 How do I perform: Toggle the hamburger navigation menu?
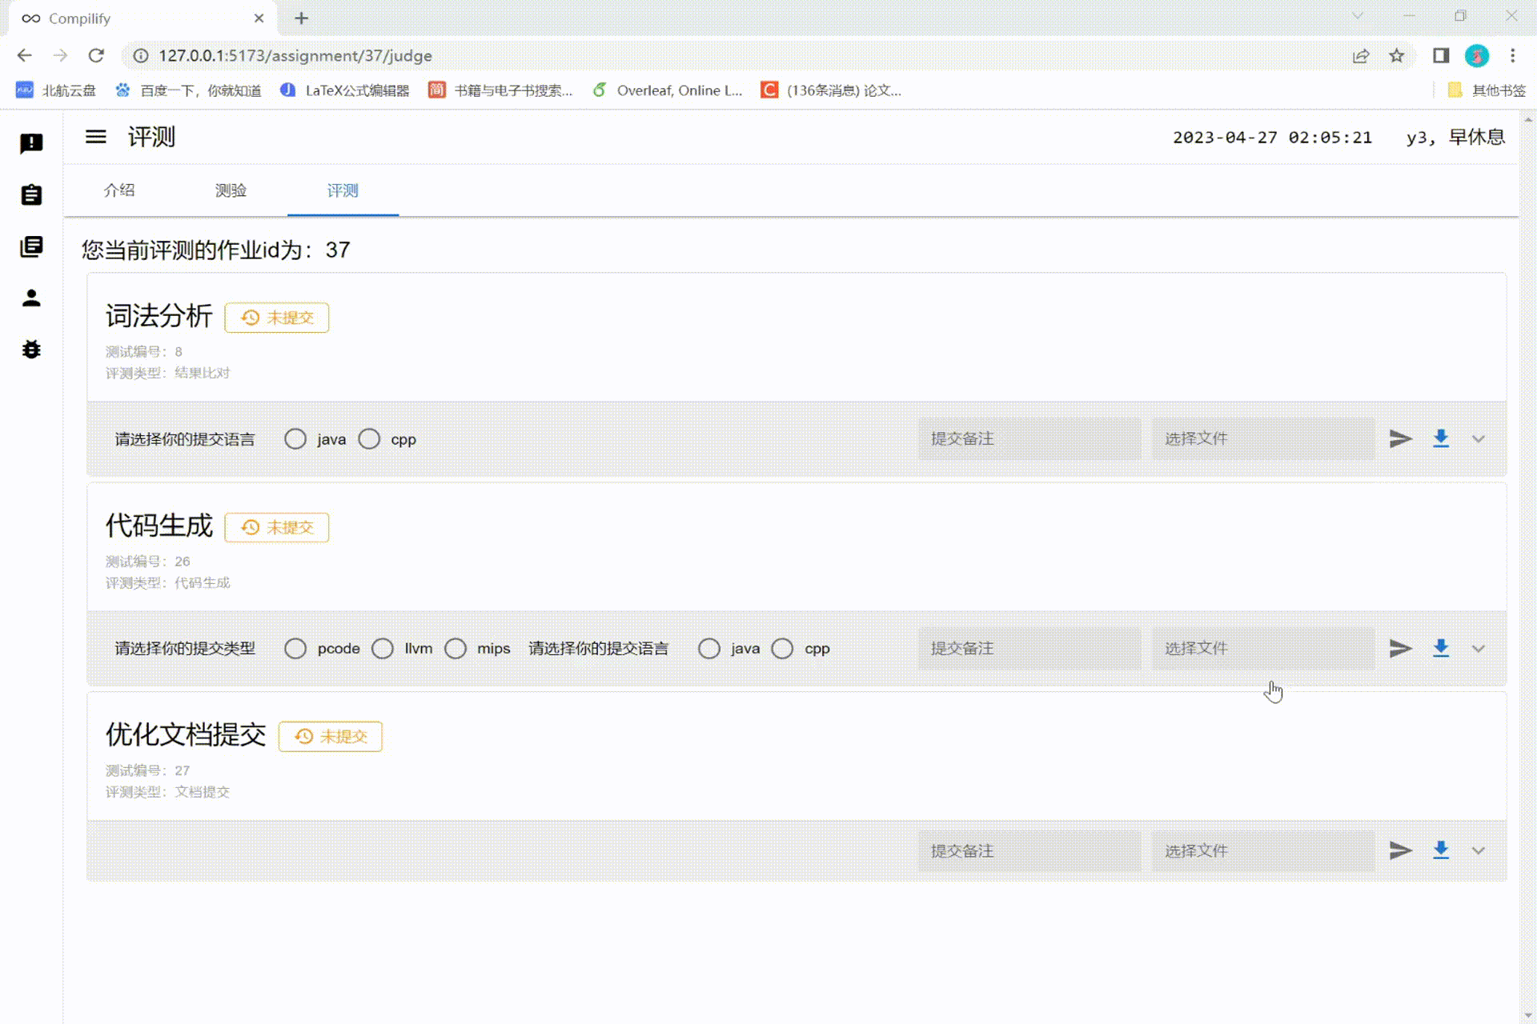pos(96,137)
